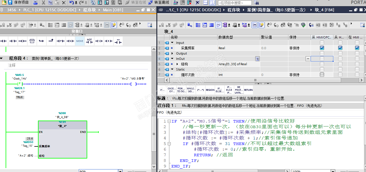
Task: Insert the REGION SCL template
Action: point(210,90)
